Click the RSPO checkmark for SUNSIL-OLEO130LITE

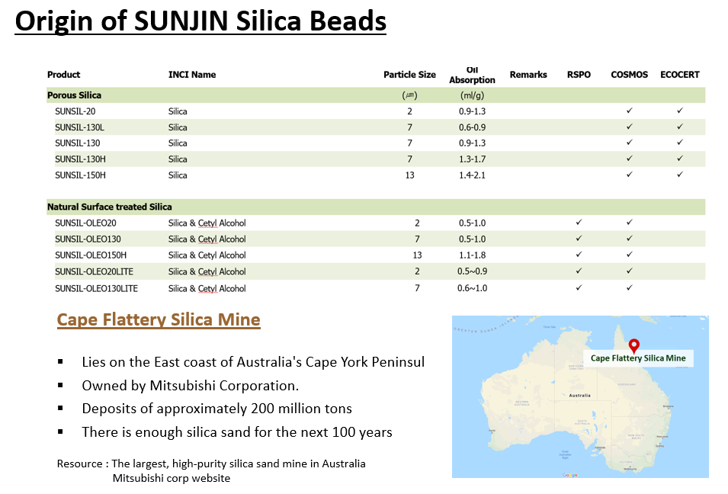579,288
